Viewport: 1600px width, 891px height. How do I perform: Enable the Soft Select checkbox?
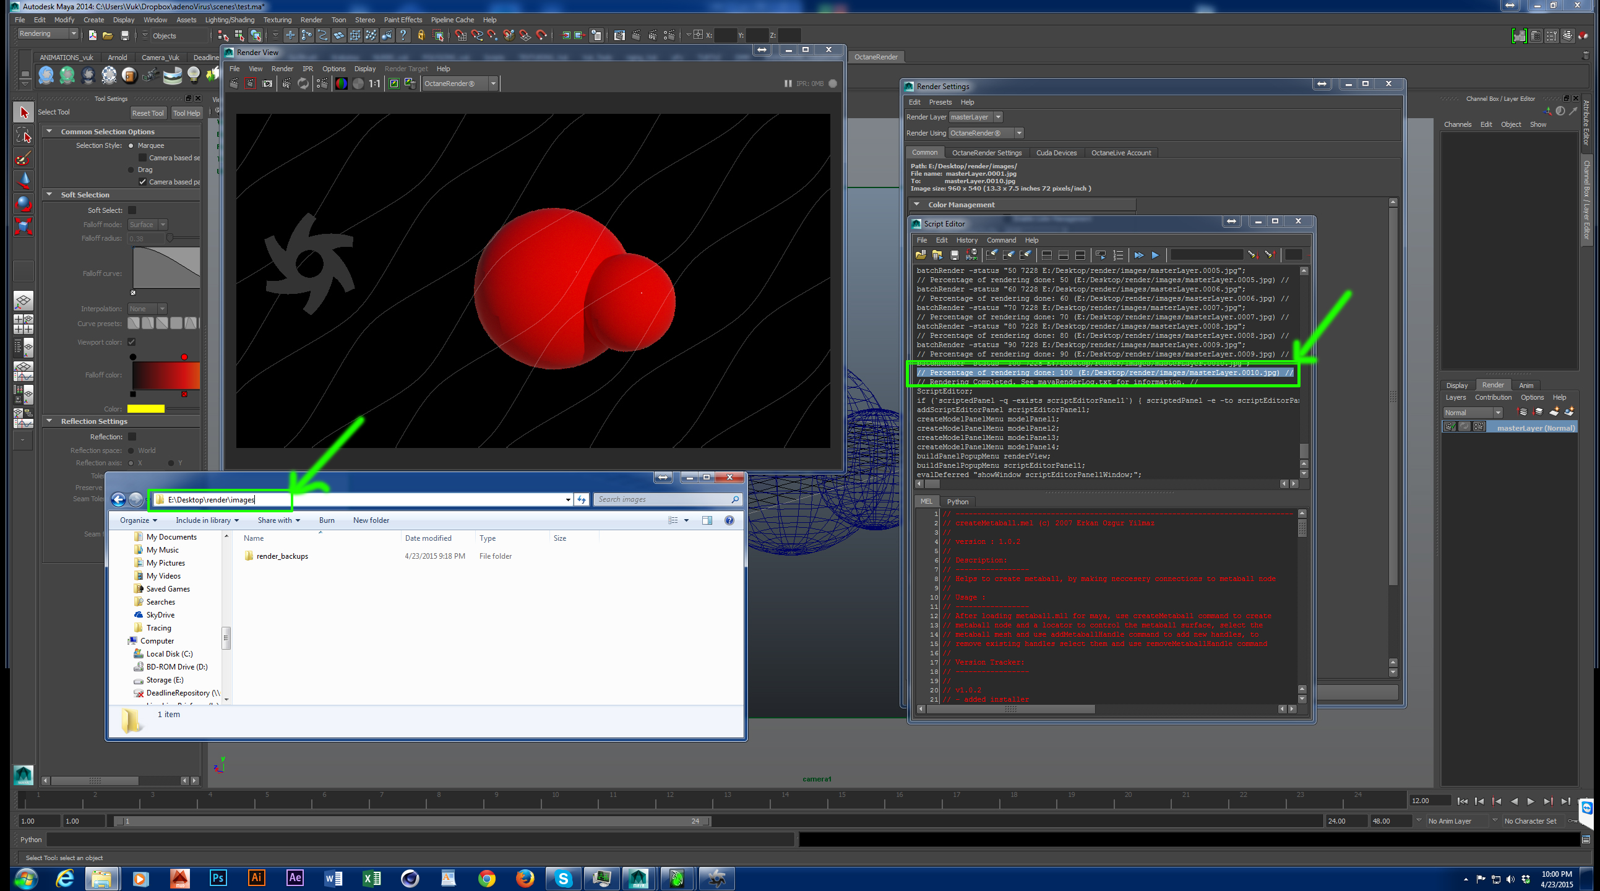click(132, 210)
